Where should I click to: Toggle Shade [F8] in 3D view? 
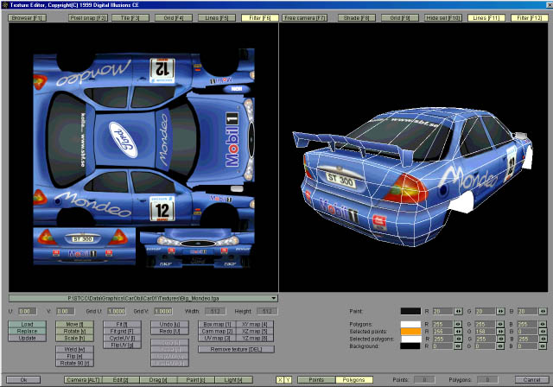[356, 17]
